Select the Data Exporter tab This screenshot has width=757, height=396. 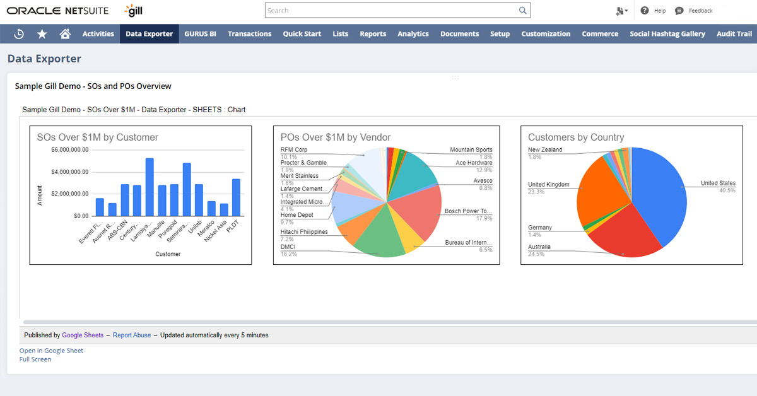pyautogui.click(x=149, y=34)
